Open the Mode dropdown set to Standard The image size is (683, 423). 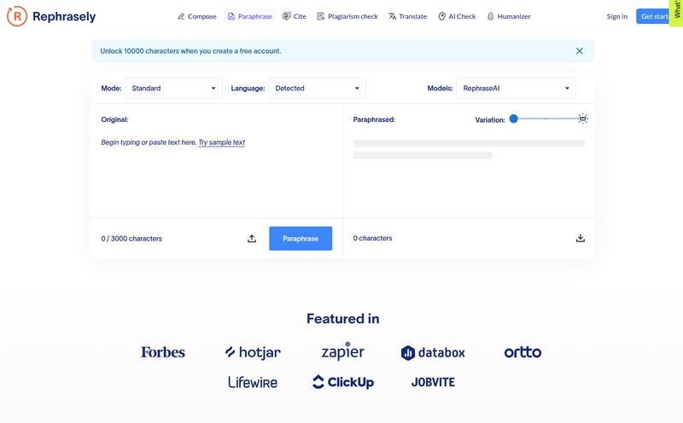(x=173, y=89)
